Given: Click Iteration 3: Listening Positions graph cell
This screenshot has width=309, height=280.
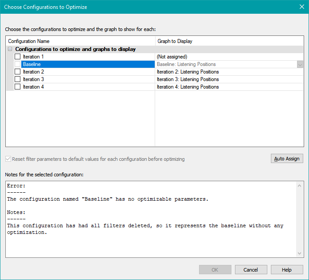Looking at the screenshot, I should 229,79.
